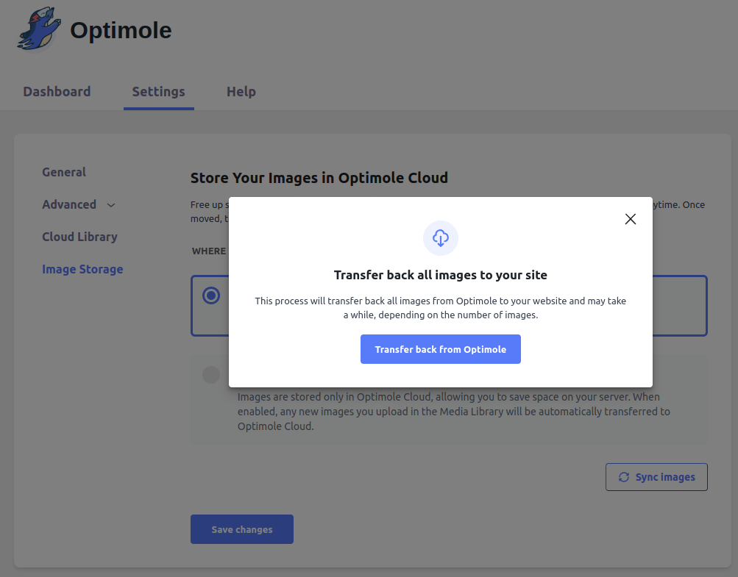Open Cloud Library in the sidebar
Viewport: 738px width, 577px height.
click(x=79, y=237)
